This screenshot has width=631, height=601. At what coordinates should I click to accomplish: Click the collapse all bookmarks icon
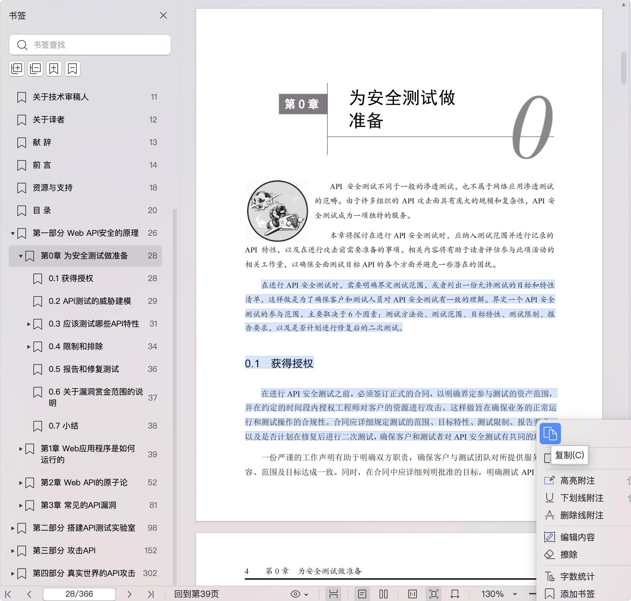coord(35,69)
